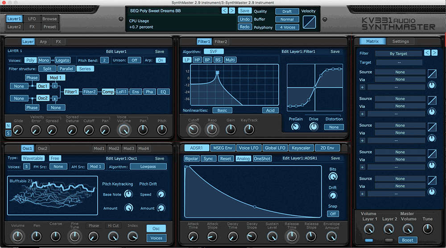
Task: Click the ADSR envelope decay curve point
Action: (x=255, y=207)
